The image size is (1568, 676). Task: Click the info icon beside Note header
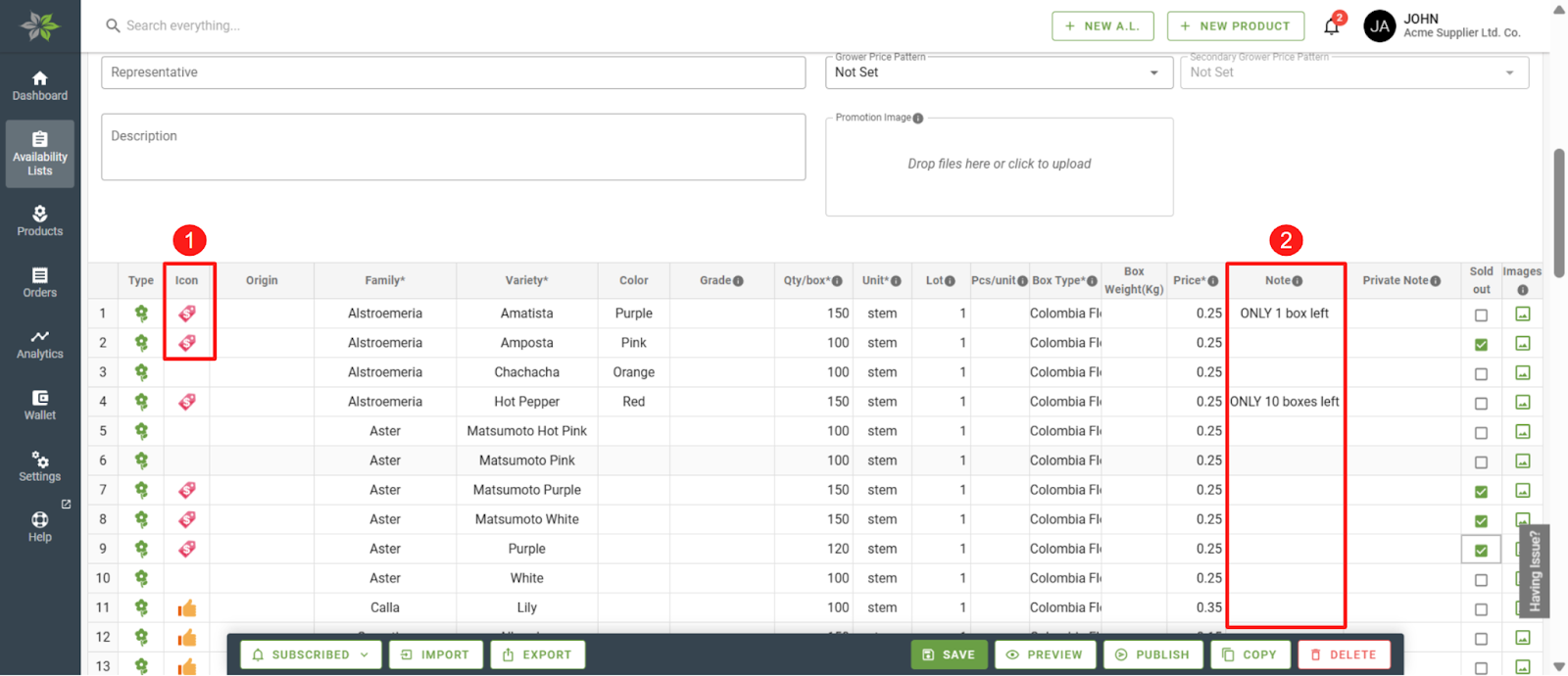coord(1298,281)
